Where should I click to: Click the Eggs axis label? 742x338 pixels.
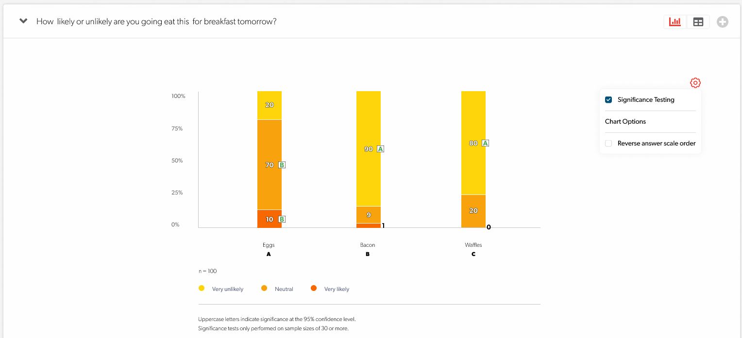click(x=269, y=245)
